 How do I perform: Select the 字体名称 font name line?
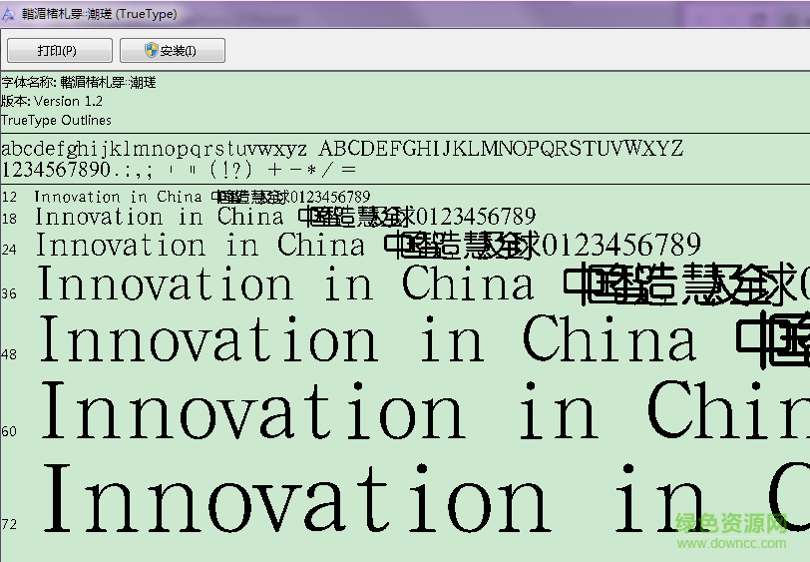(79, 82)
